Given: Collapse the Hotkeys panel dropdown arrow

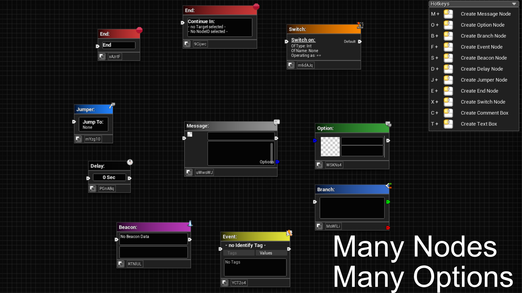Looking at the screenshot, I should click(514, 4).
